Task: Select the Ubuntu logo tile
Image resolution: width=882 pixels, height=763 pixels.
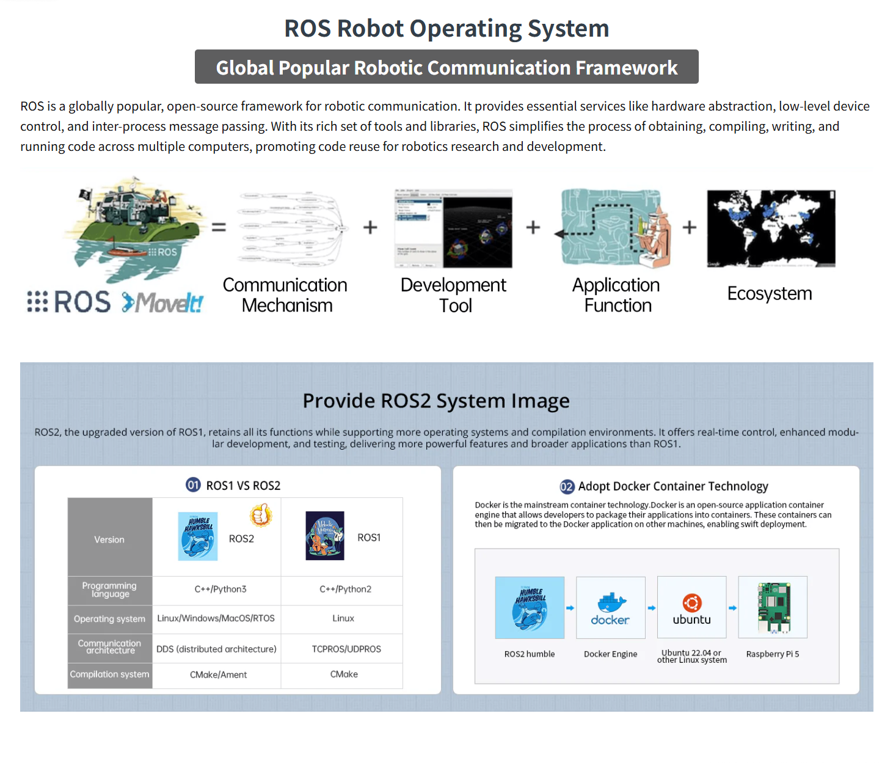Action: (x=692, y=608)
